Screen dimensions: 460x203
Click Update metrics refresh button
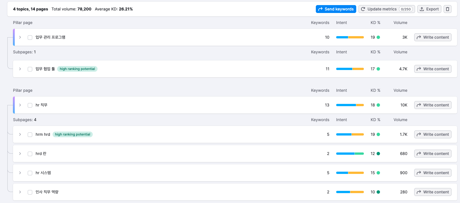386,9
